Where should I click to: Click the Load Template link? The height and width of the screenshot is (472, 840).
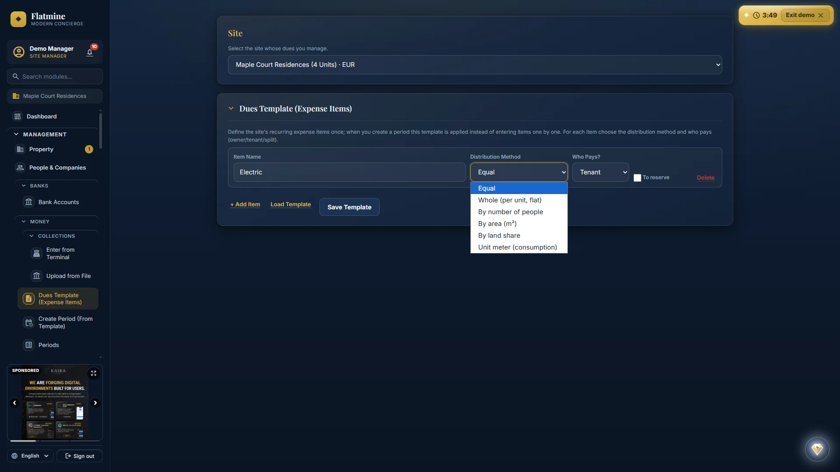click(x=290, y=205)
